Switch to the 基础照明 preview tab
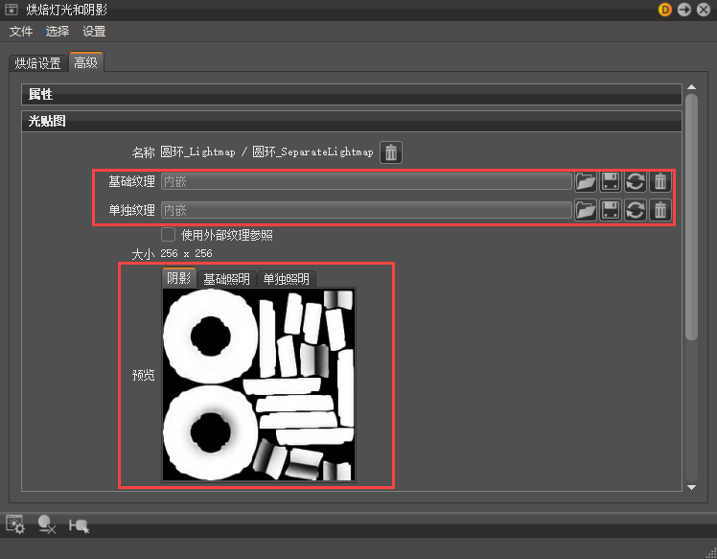This screenshot has width=717, height=559. click(x=226, y=279)
